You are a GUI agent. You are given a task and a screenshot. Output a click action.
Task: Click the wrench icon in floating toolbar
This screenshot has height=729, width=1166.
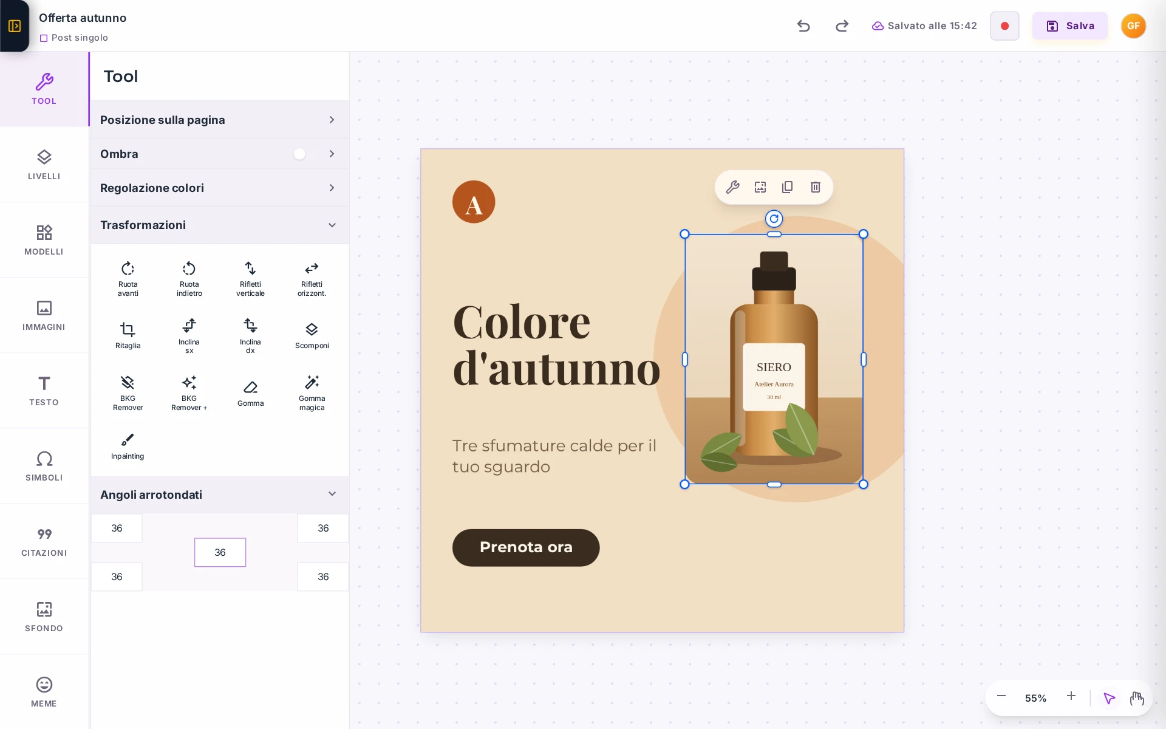[x=732, y=187]
